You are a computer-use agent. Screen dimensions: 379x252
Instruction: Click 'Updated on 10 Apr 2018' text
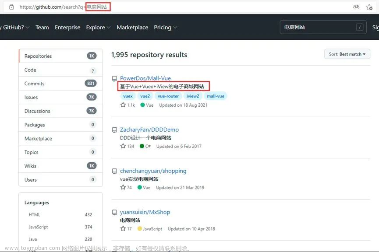pos(191,229)
